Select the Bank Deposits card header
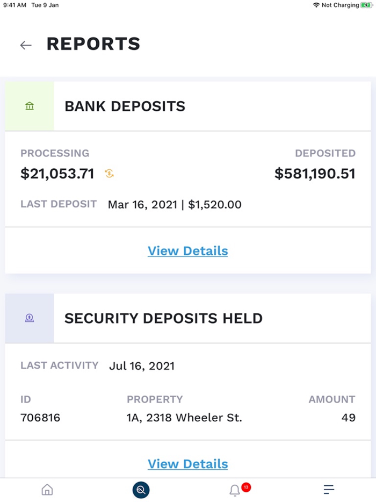376x502 pixels. (x=125, y=106)
